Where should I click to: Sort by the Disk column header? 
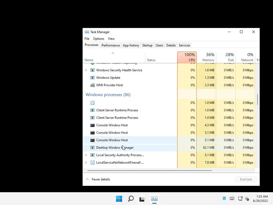(x=226, y=57)
